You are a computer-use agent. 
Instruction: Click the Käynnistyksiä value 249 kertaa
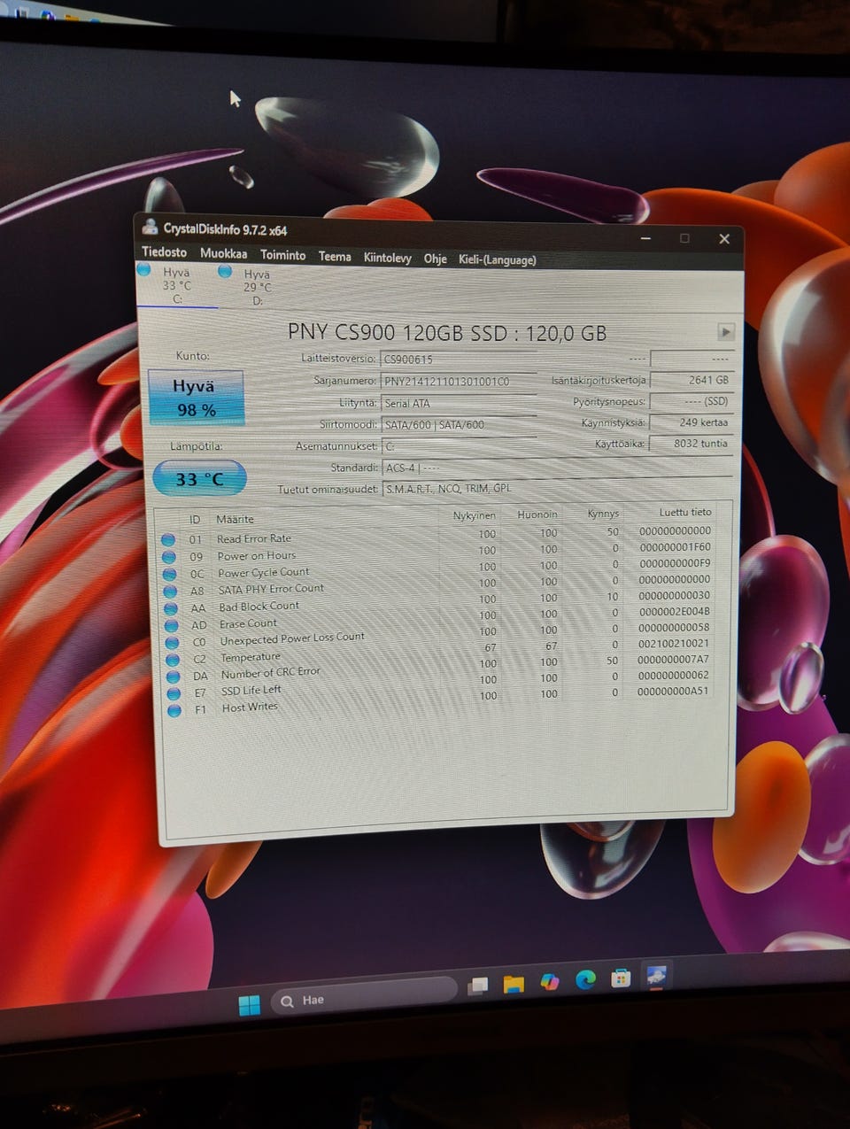691,422
